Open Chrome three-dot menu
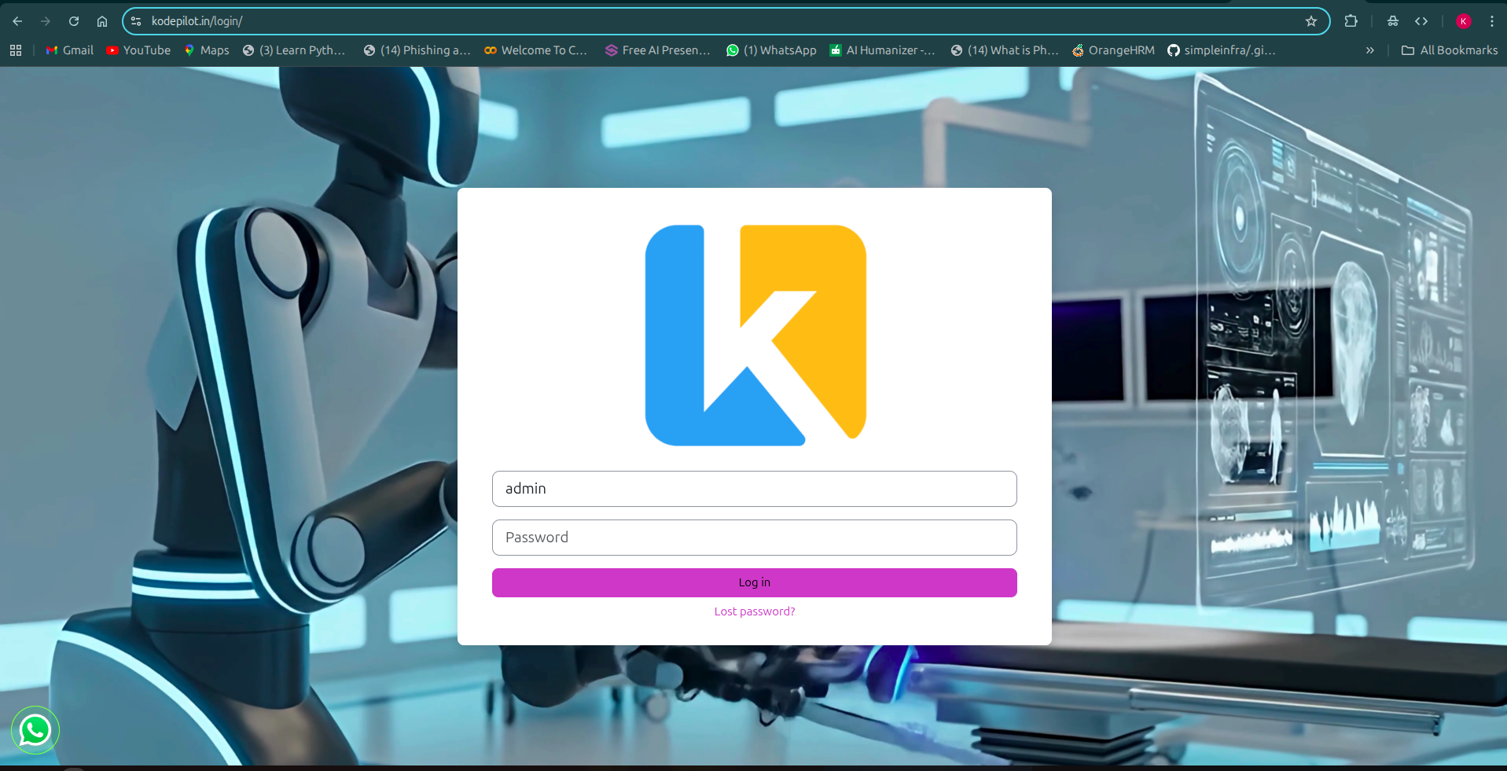 1491,21
